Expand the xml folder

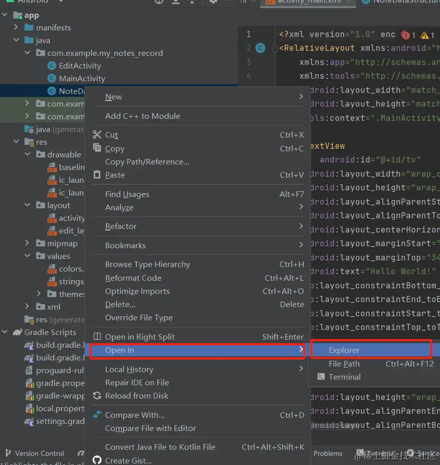[x=27, y=306]
